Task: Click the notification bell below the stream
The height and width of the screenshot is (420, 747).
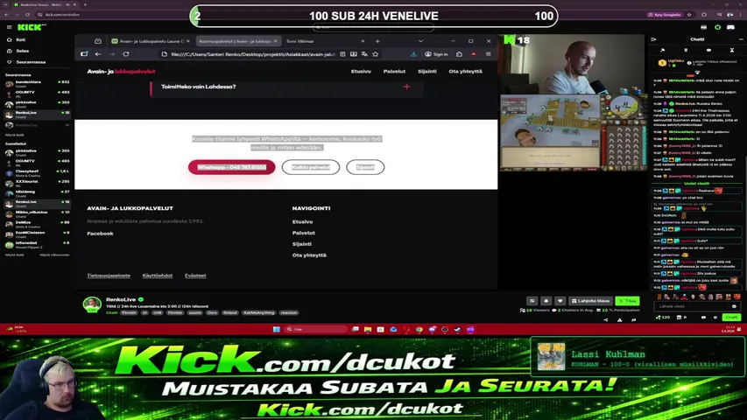Action: (x=546, y=301)
